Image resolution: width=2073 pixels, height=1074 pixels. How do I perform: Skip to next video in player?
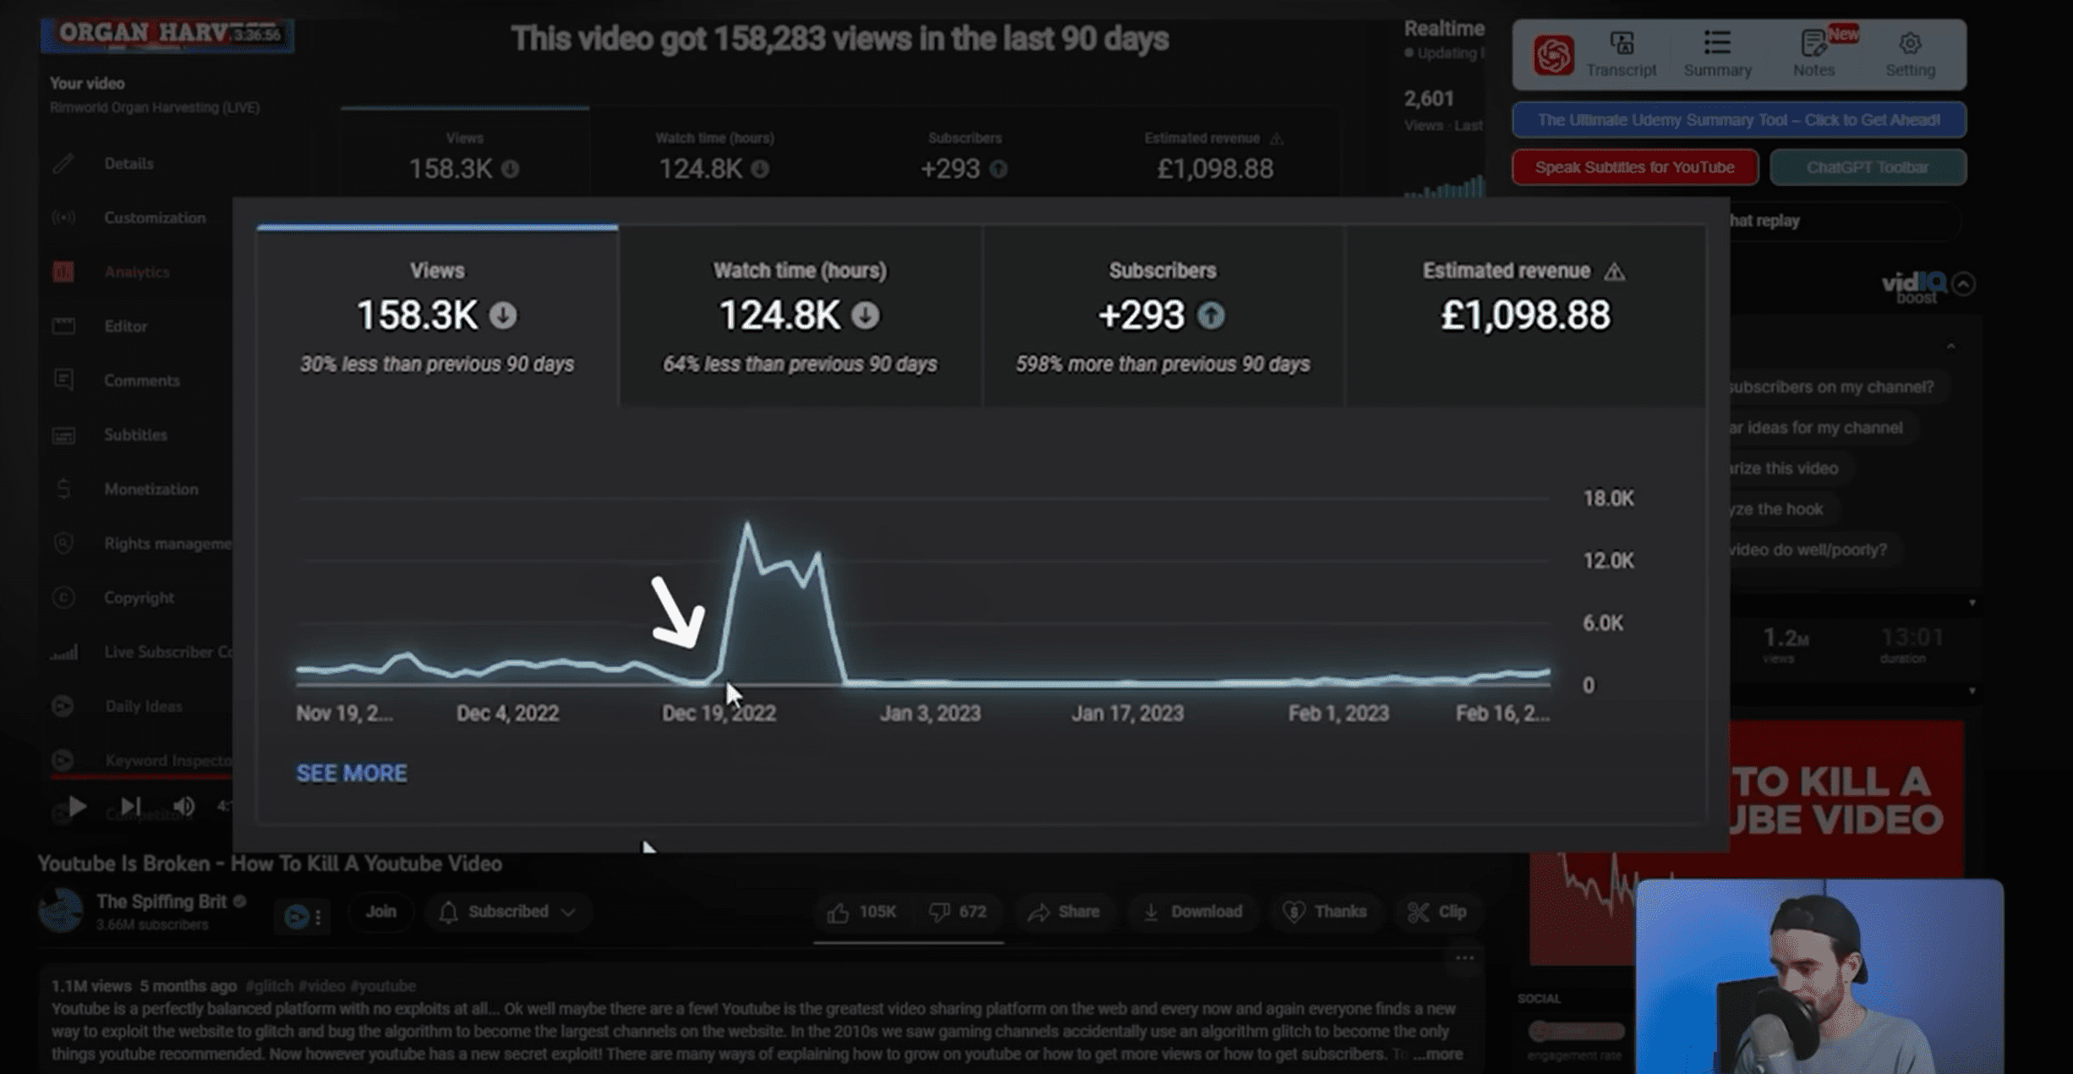coord(130,806)
